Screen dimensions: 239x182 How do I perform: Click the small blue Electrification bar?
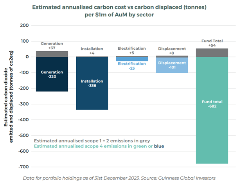click(x=132, y=59)
